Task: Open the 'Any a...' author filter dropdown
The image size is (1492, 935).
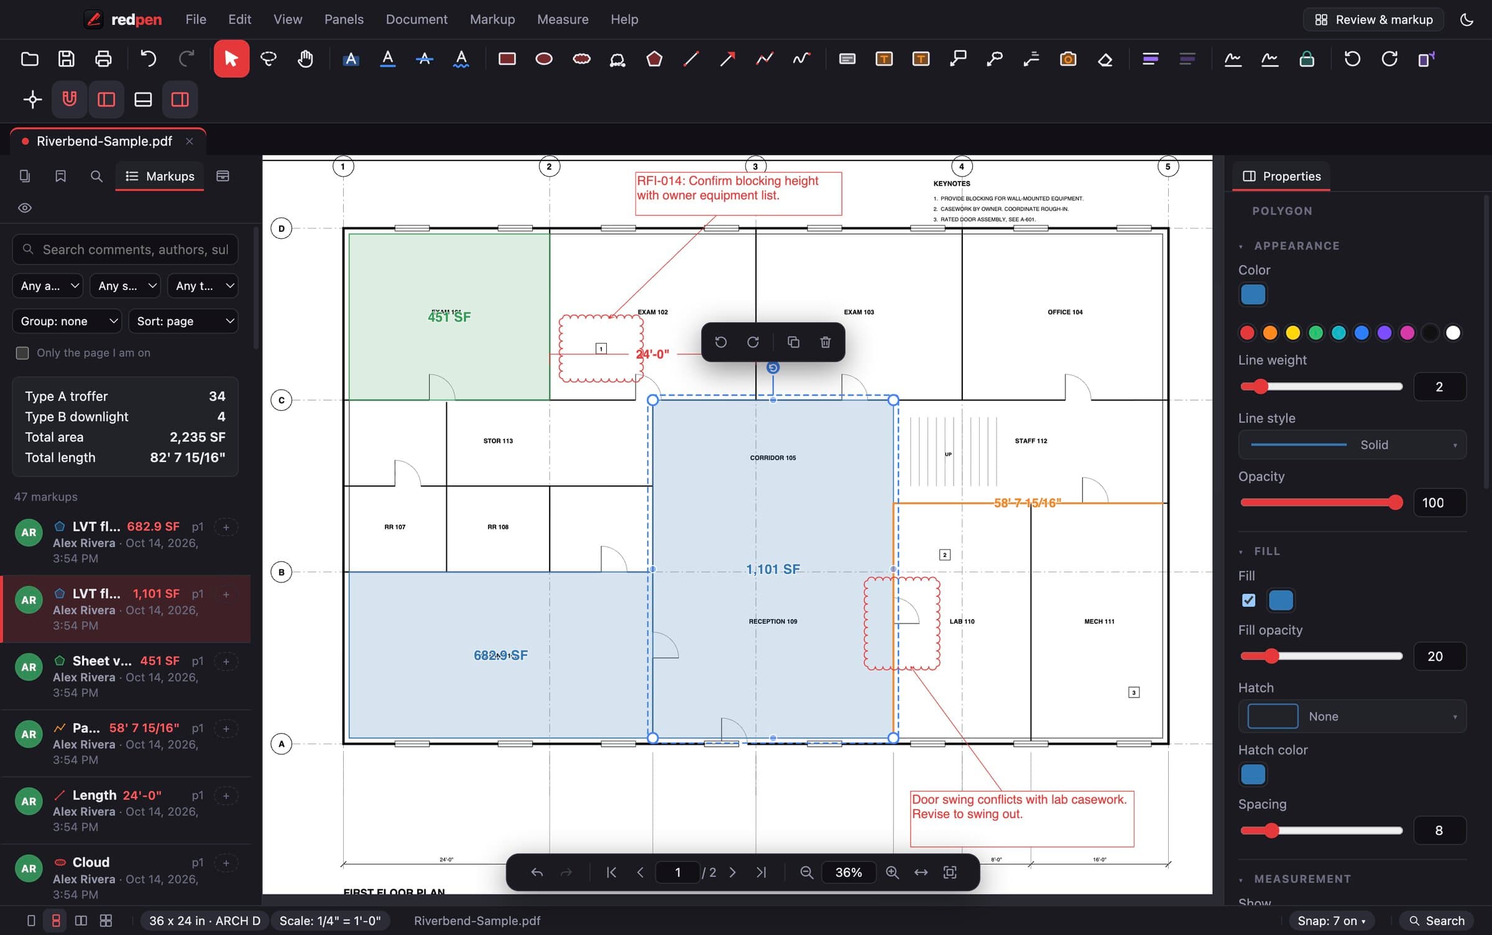Action: tap(48, 286)
